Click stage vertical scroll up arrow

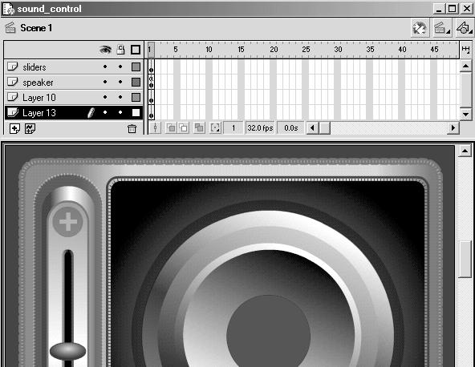[x=465, y=151]
